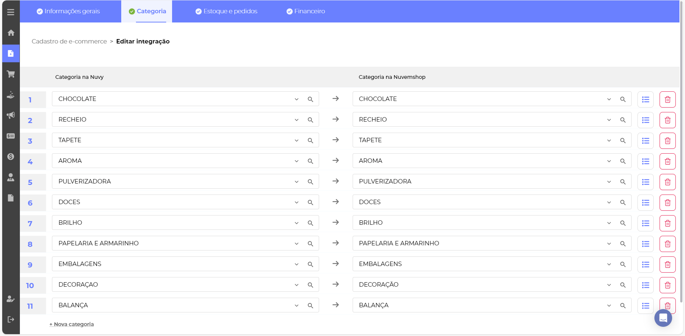The image size is (685, 336).
Task: Search Nuvy category in TAPETE row
Action: (x=310, y=141)
